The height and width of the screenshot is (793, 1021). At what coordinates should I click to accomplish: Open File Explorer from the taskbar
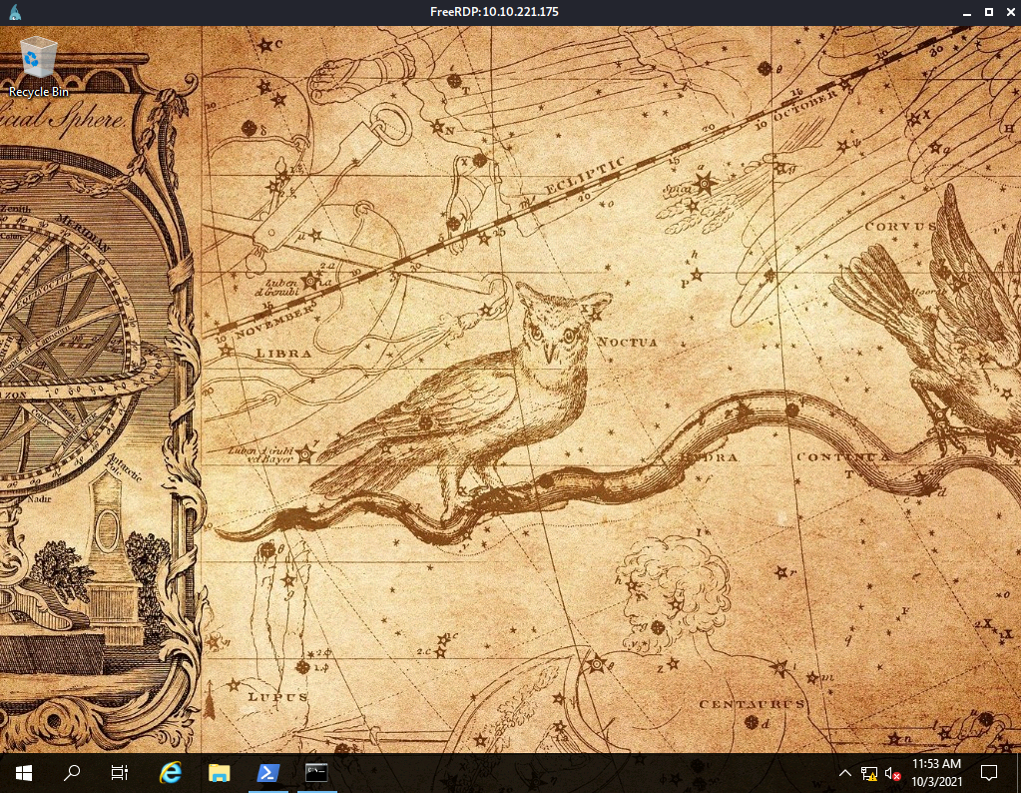[x=220, y=773]
